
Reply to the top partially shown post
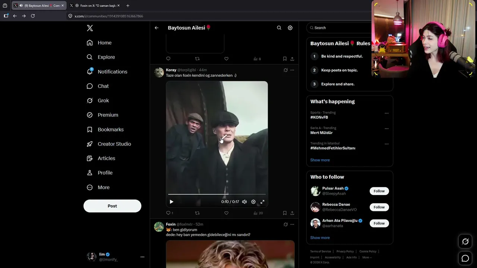168,58
